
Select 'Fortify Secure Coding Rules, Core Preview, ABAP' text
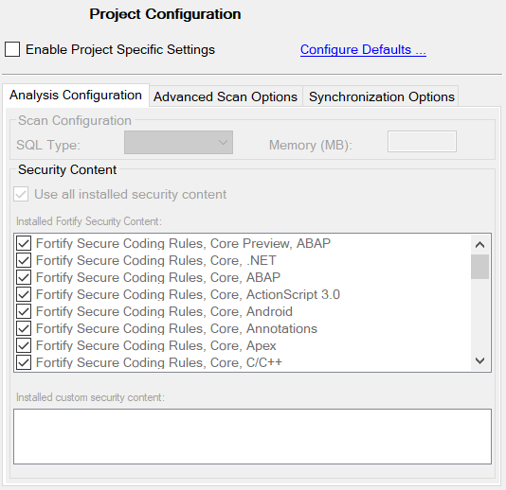[x=183, y=243]
